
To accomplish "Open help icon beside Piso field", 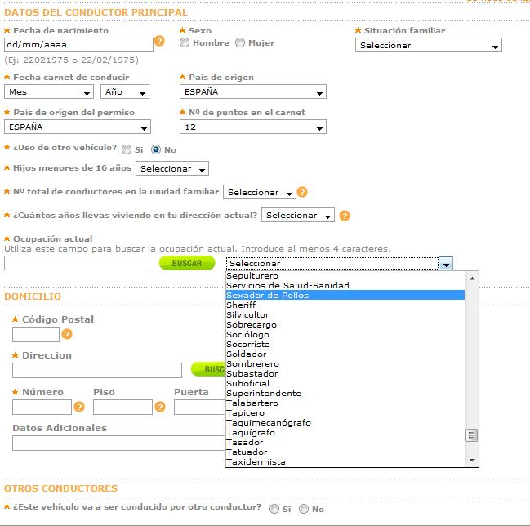I will point(160,407).
